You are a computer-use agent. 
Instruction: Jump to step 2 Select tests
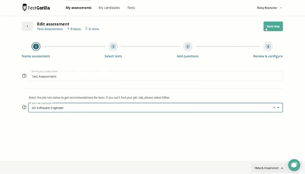(x=113, y=47)
